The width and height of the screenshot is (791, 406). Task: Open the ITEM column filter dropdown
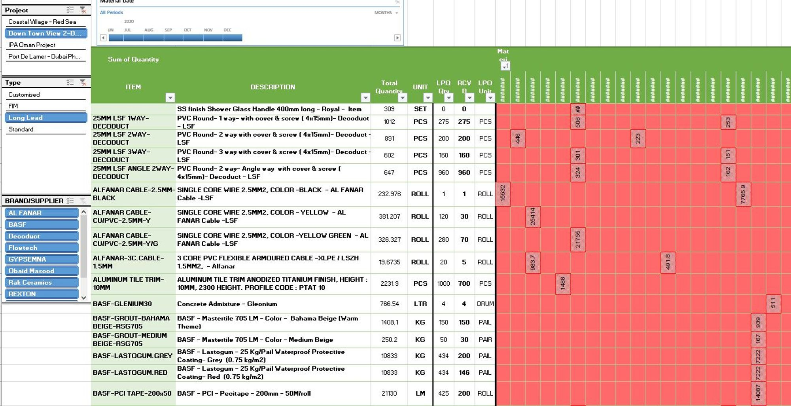[x=170, y=97]
